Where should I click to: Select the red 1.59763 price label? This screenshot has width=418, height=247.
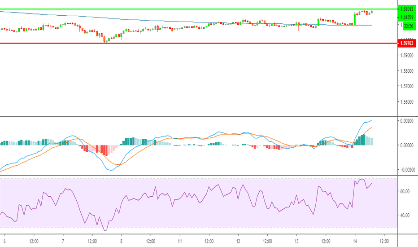click(x=407, y=44)
